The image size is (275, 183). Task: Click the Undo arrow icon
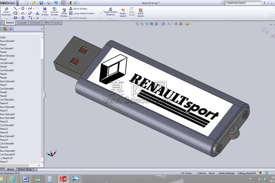(x=56, y=3)
